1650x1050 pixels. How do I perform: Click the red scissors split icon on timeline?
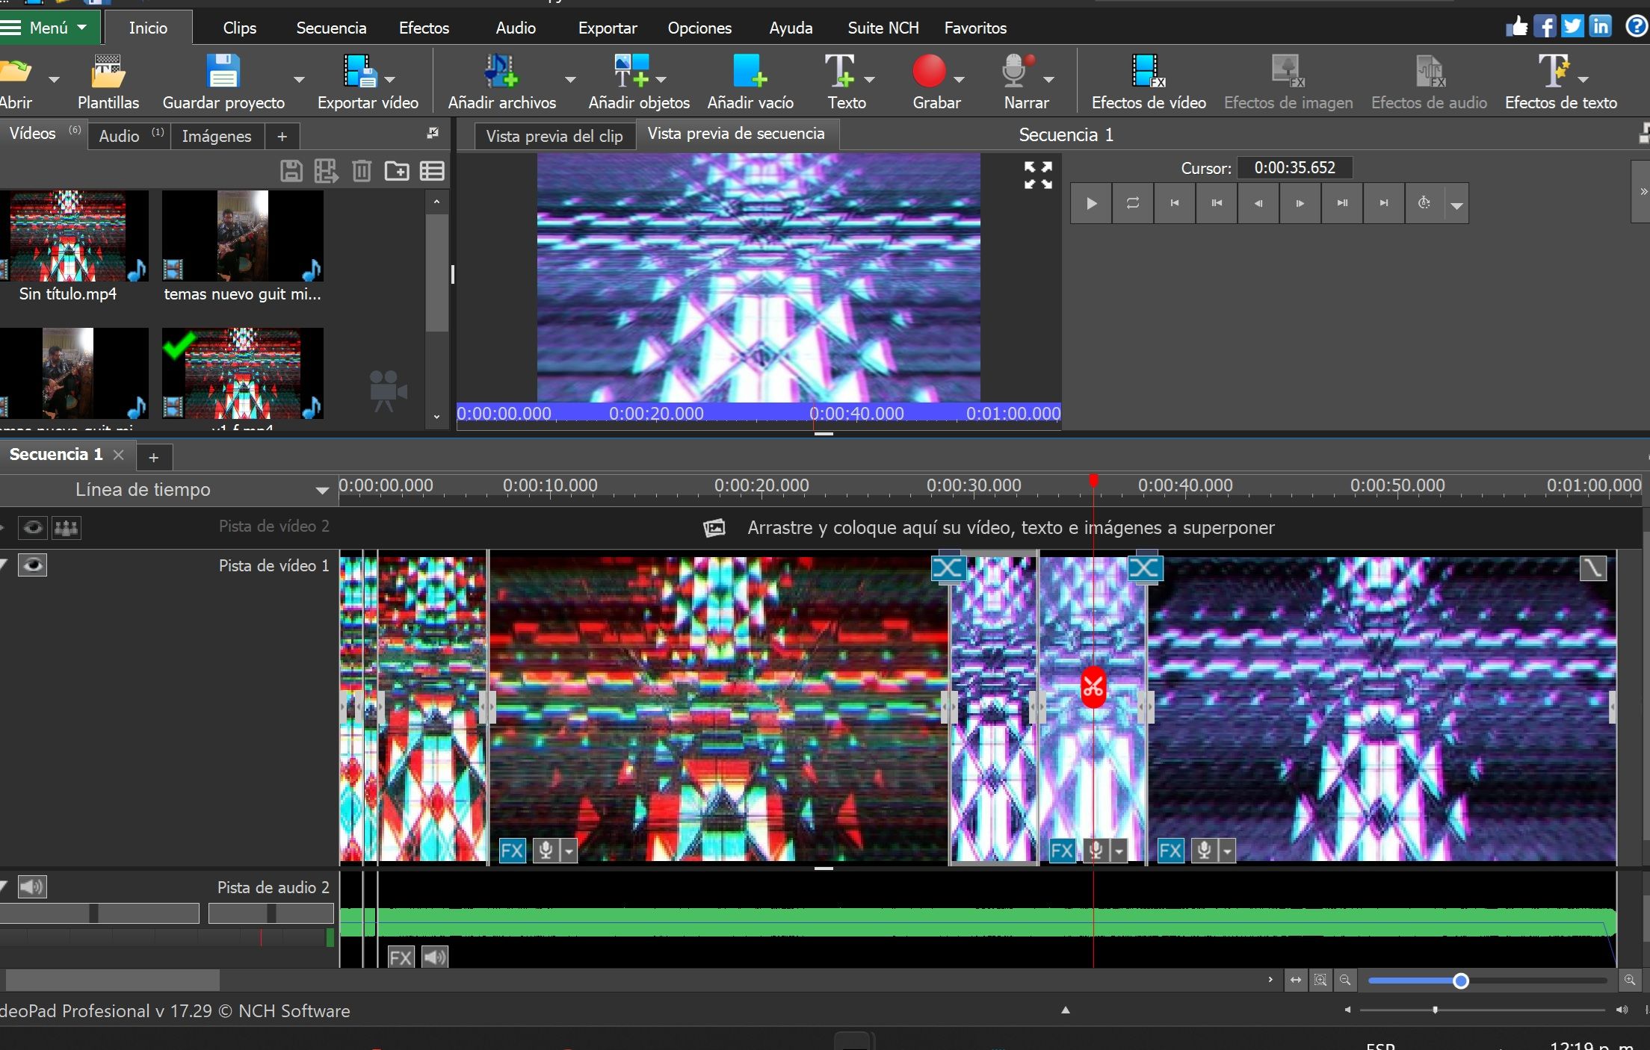(x=1093, y=687)
